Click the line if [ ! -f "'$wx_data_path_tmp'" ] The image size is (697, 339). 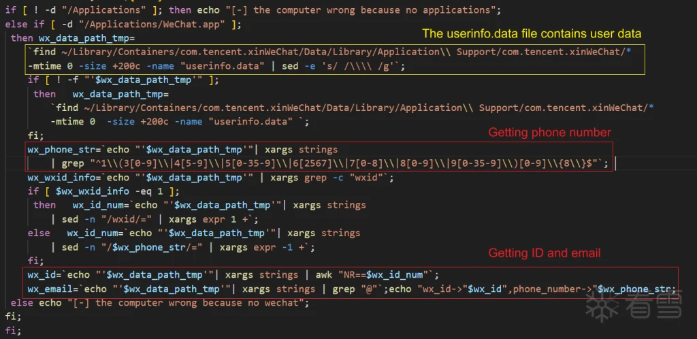[x=120, y=80]
